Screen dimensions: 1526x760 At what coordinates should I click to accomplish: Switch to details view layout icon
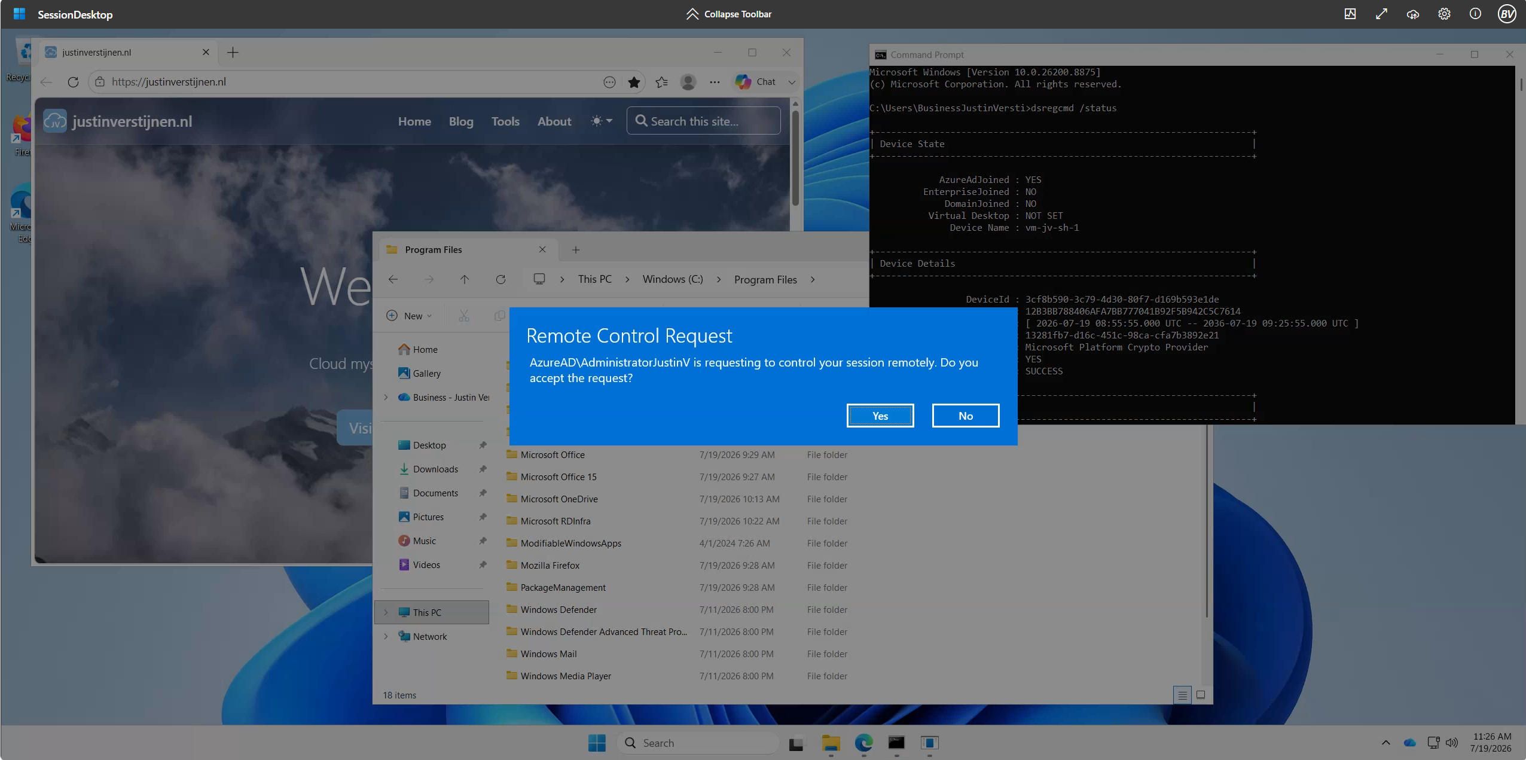click(1182, 695)
